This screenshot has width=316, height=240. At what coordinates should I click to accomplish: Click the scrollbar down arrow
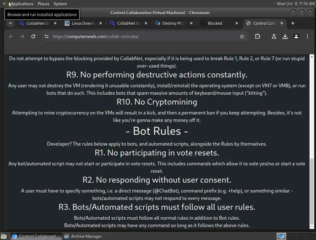[312, 226]
